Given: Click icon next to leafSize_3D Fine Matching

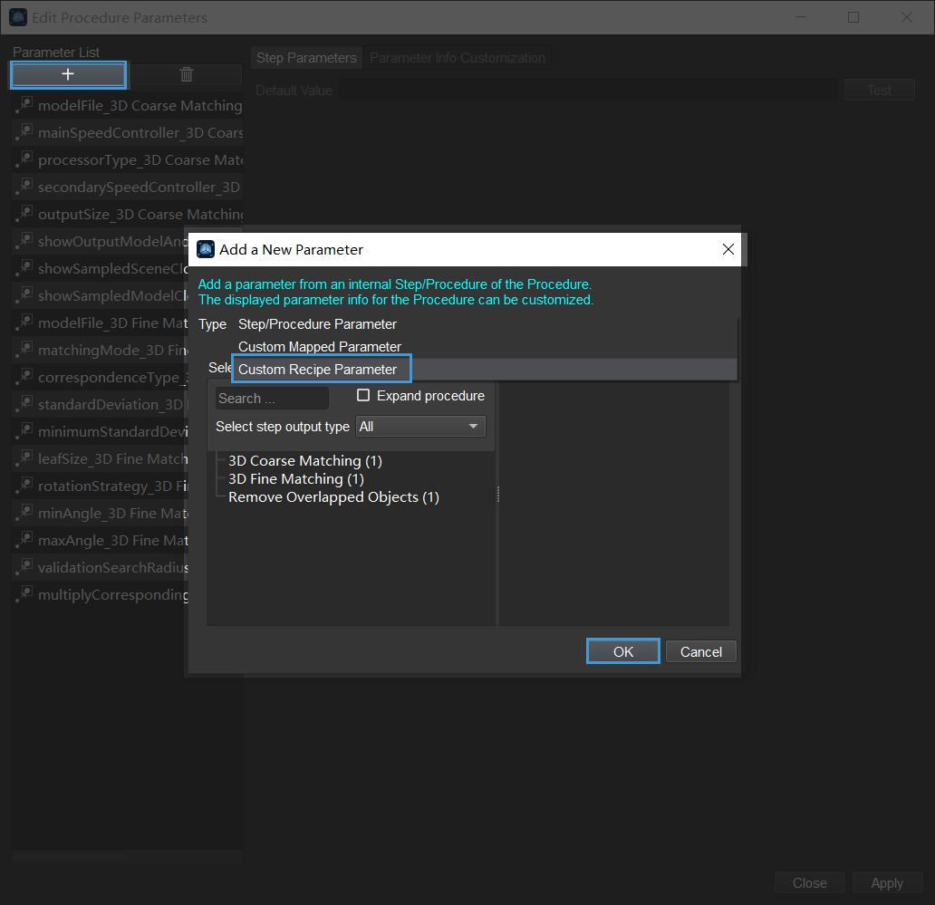Looking at the screenshot, I should 24,458.
